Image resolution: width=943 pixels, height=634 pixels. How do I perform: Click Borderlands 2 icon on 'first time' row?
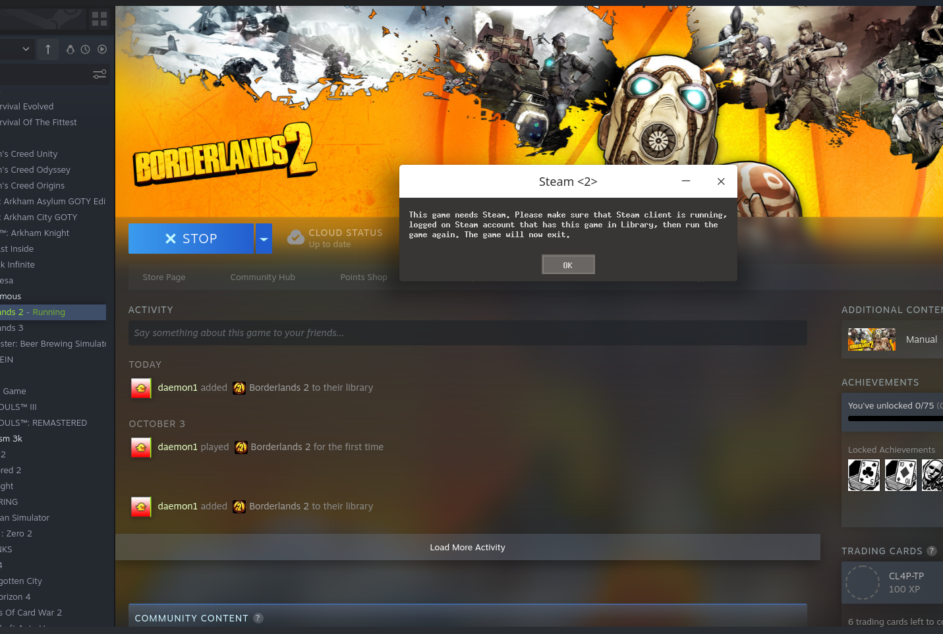click(x=241, y=447)
